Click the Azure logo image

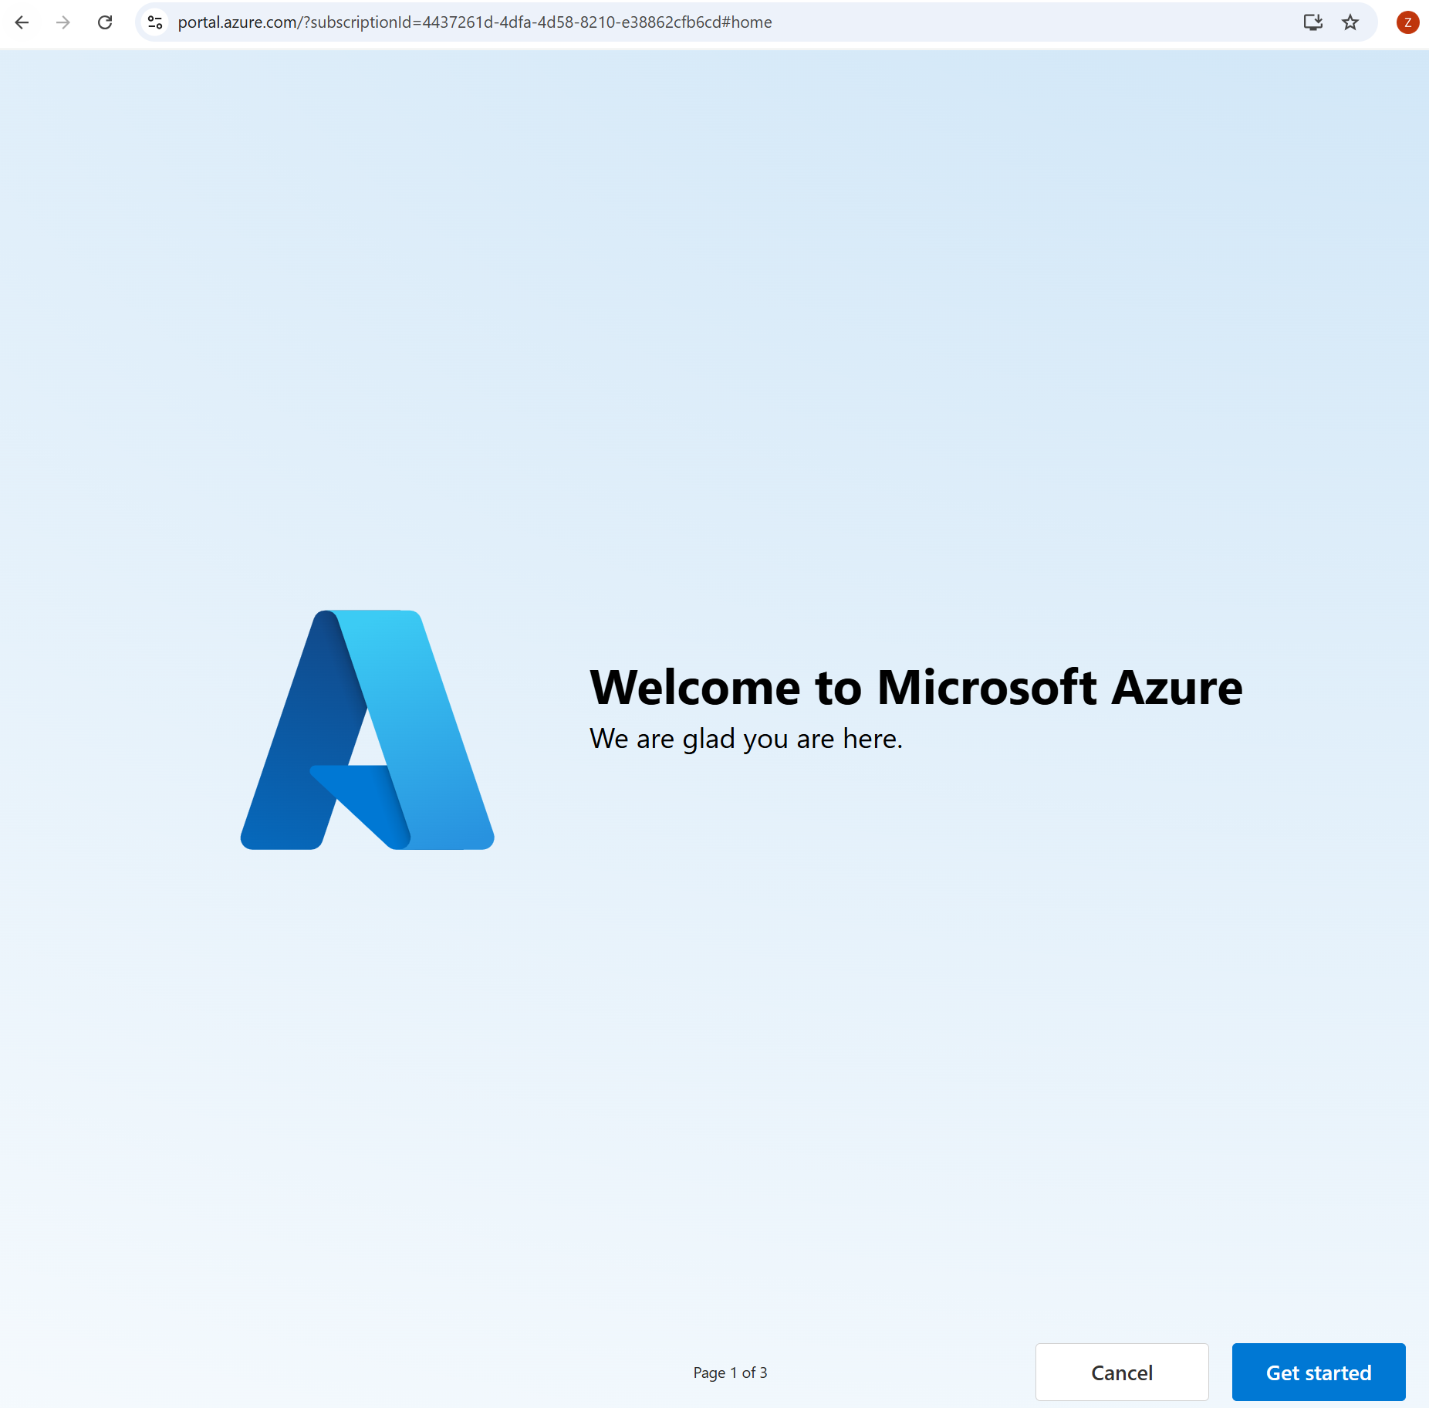pos(367,730)
